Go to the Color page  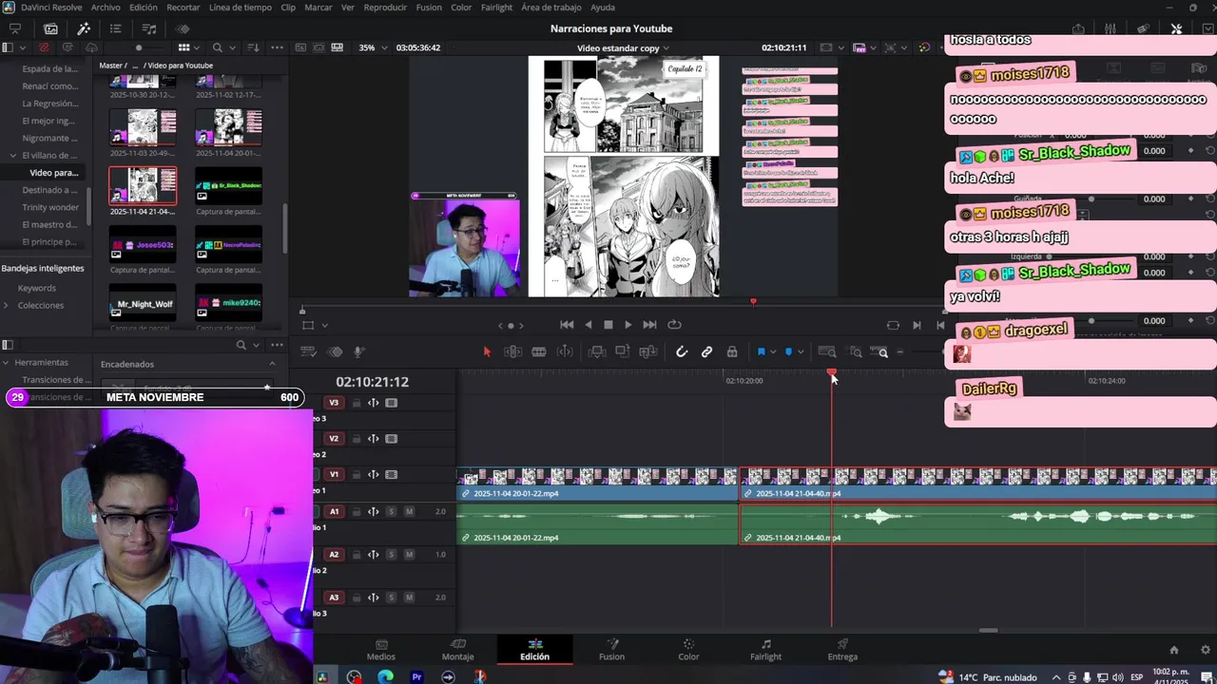[x=688, y=650]
